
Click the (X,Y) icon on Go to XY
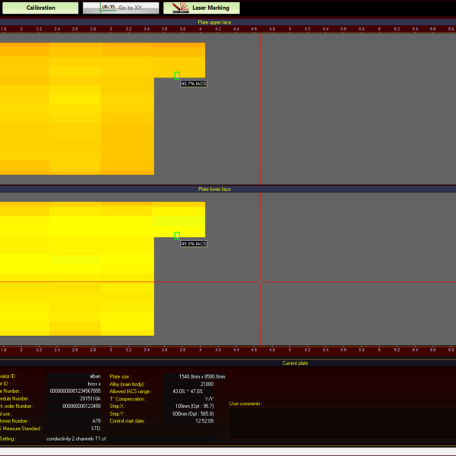pos(108,8)
